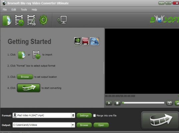Viewport: 179px width, 133px height.
Task: Click the preview time counter 00:00:00:000
Action: tap(120, 96)
